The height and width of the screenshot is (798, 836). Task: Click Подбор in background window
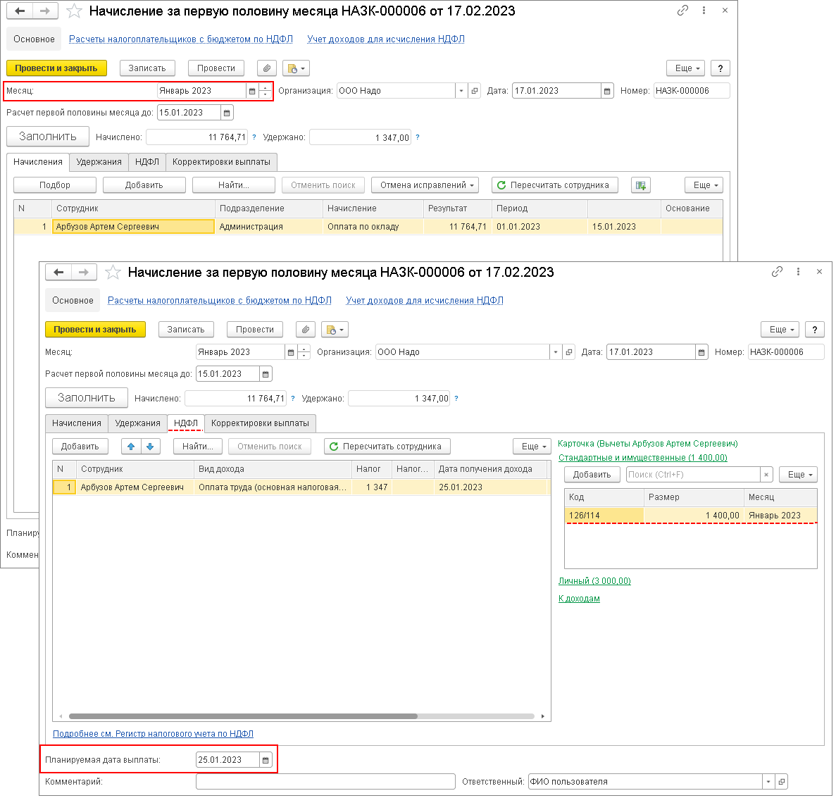click(x=55, y=185)
